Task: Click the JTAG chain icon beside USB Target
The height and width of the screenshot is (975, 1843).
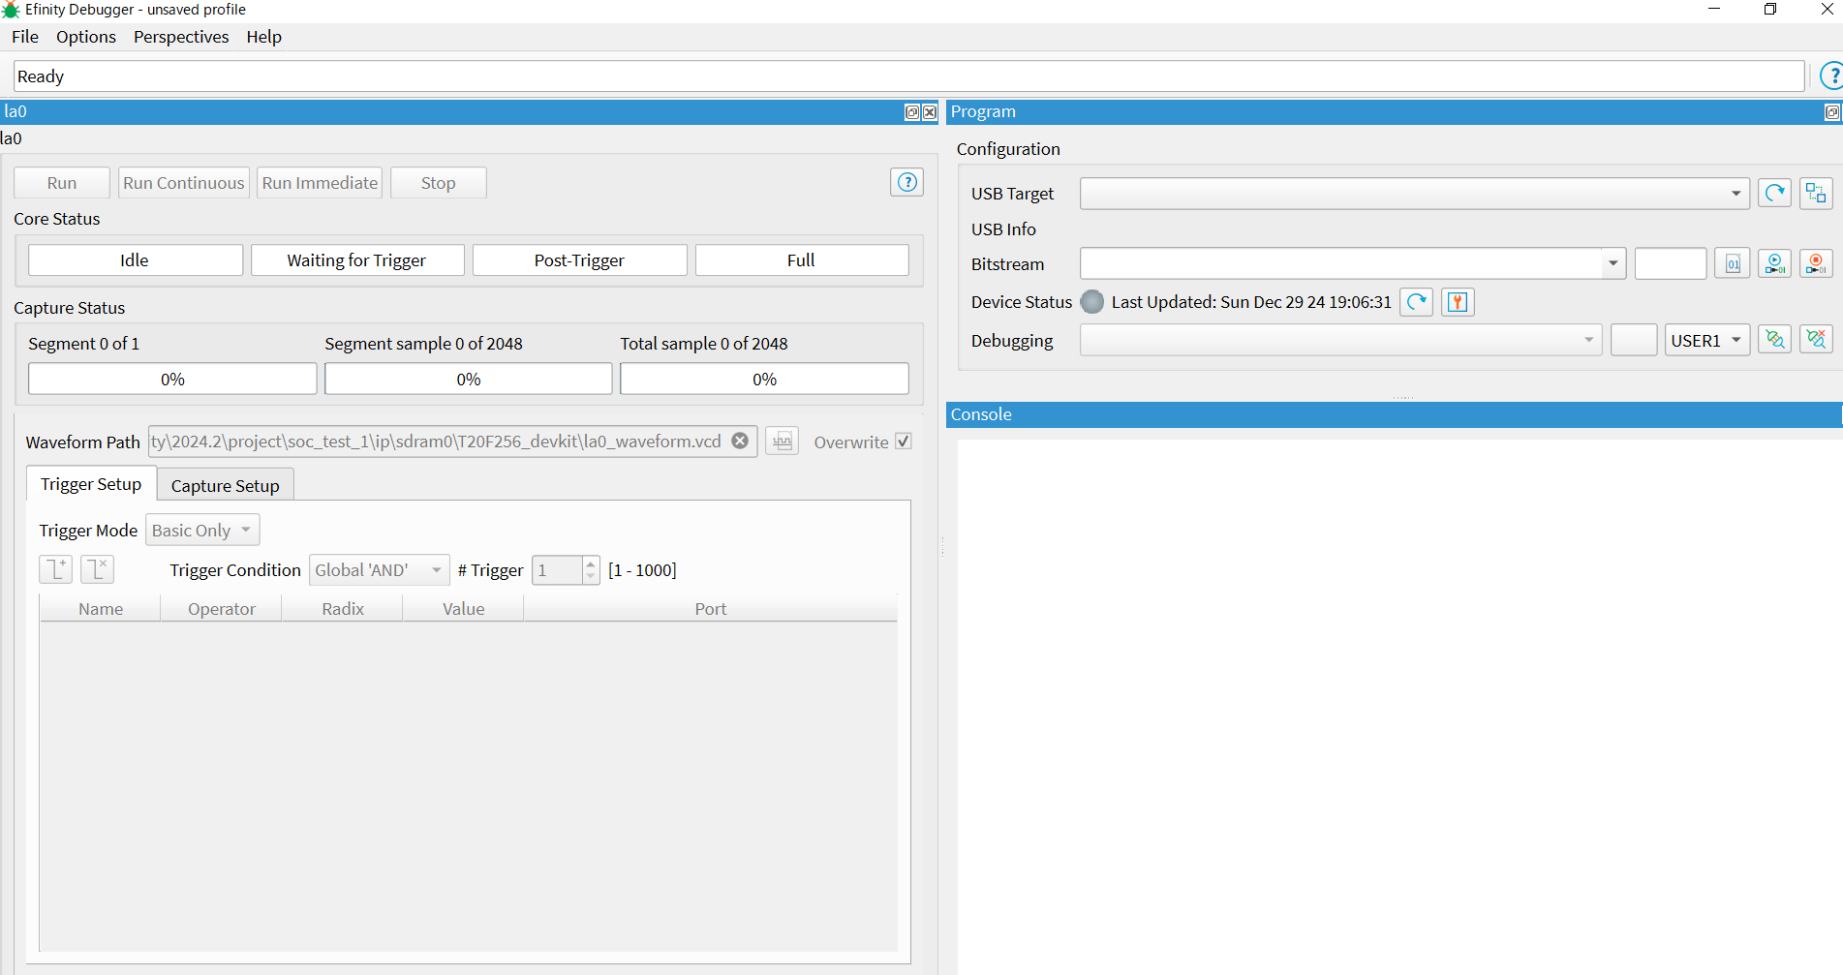Action: (x=1816, y=193)
